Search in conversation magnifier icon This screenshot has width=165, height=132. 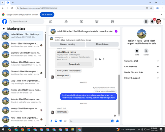click(146, 51)
